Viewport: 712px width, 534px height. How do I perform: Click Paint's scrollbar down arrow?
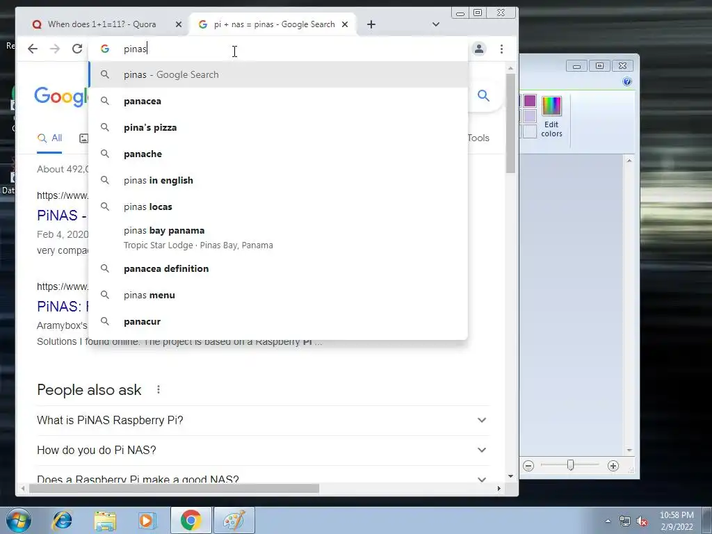(x=629, y=450)
